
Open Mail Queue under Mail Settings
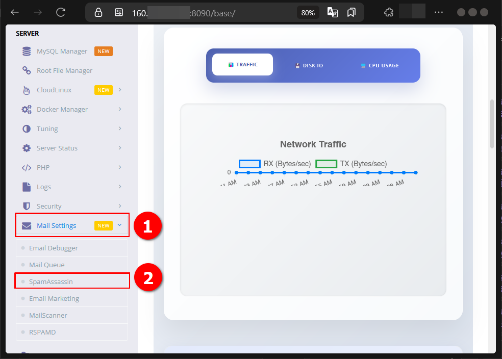(72, 265)
